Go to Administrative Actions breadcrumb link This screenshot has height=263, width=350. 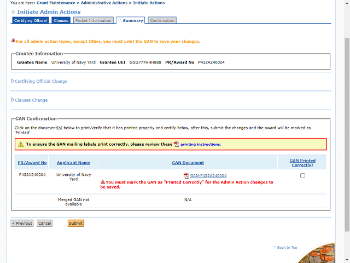coord(104,3)
